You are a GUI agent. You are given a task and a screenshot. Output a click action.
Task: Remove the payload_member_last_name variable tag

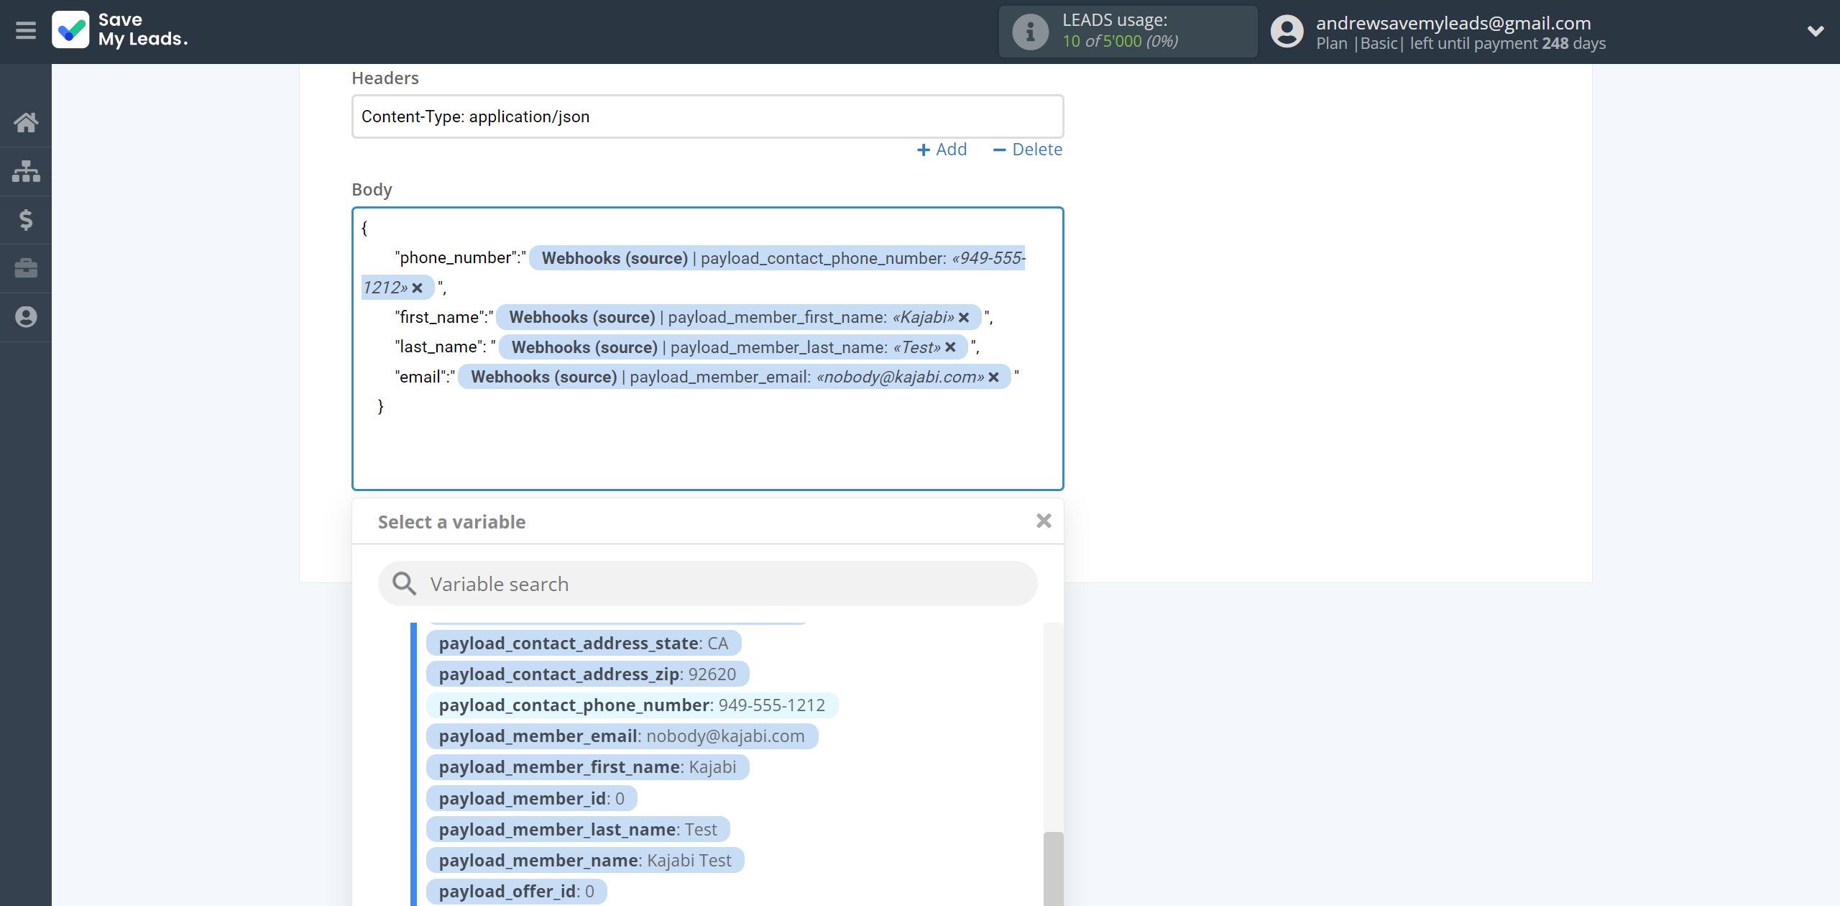950,347
